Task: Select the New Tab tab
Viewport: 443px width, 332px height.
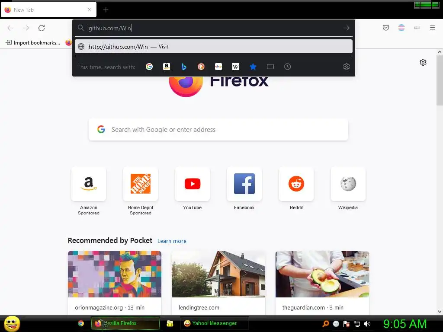Action: pos(48,10)
